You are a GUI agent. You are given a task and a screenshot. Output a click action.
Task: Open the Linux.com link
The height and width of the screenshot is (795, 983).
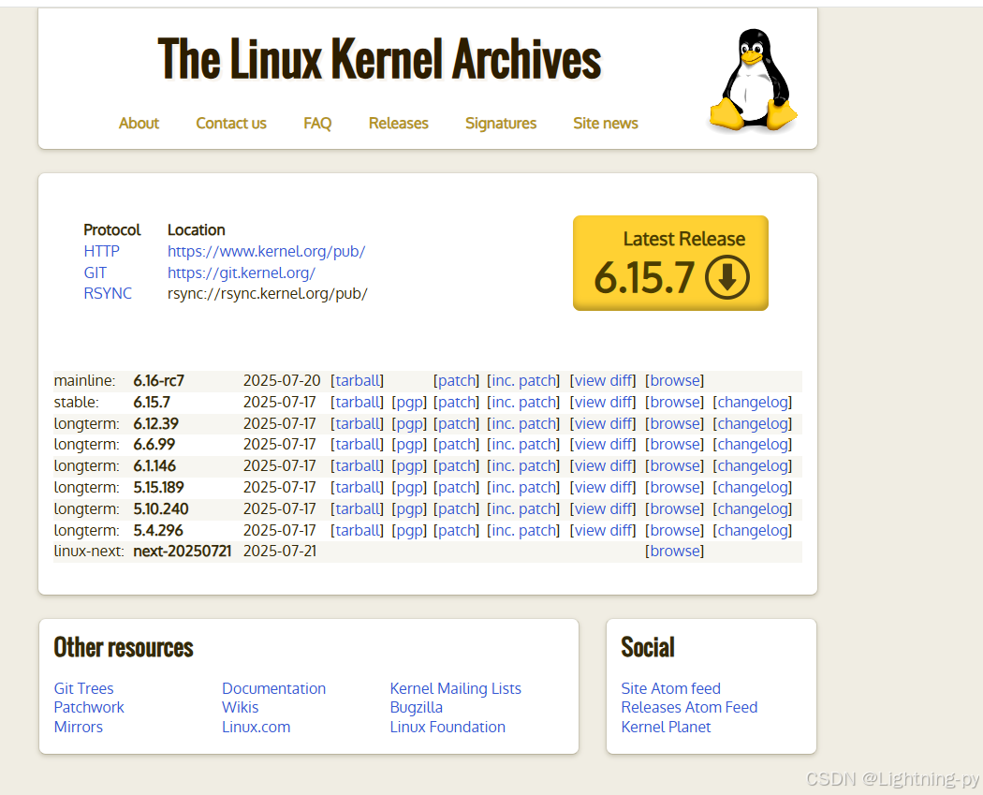[256, 727]
